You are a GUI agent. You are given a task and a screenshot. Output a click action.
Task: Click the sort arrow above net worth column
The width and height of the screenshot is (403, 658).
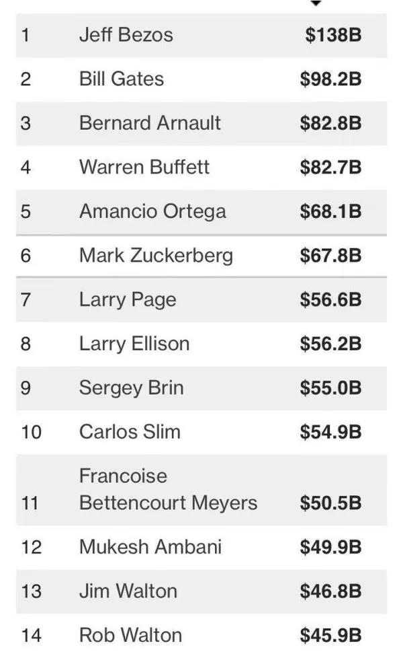(x=316, y=3)
